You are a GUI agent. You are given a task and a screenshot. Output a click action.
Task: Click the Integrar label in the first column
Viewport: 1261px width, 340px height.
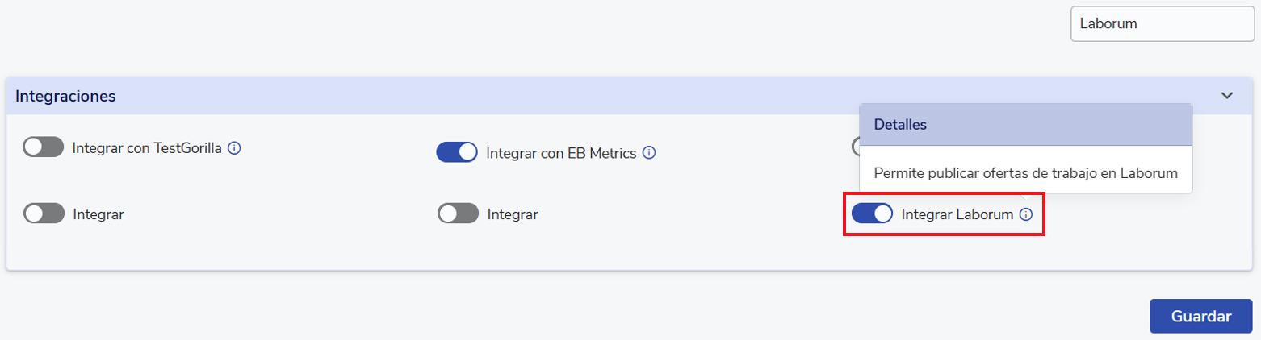pyautogui.click(x=98, y=215)
